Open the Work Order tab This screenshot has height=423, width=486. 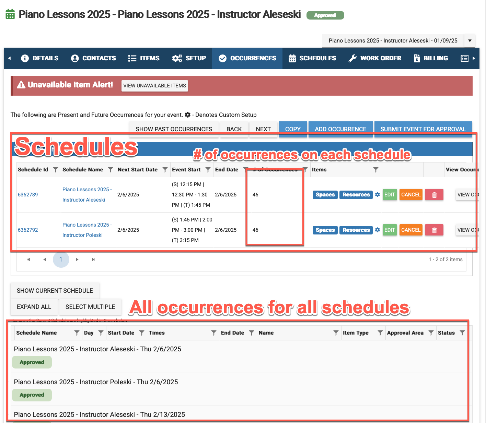pos(375,58)
